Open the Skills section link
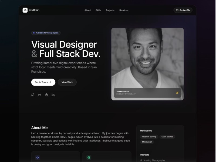 (x=98, y=10)
